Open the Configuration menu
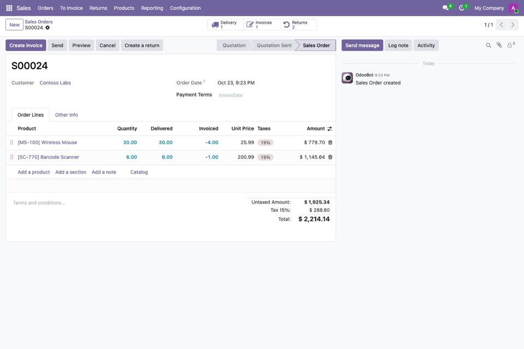 pos(185,8)
